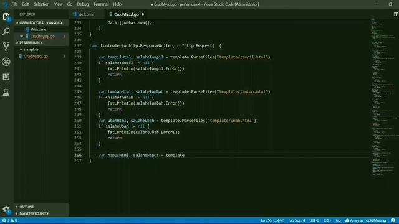The image size is (399, 224).
Task: Open the Debug view icon
Action: 6,62
